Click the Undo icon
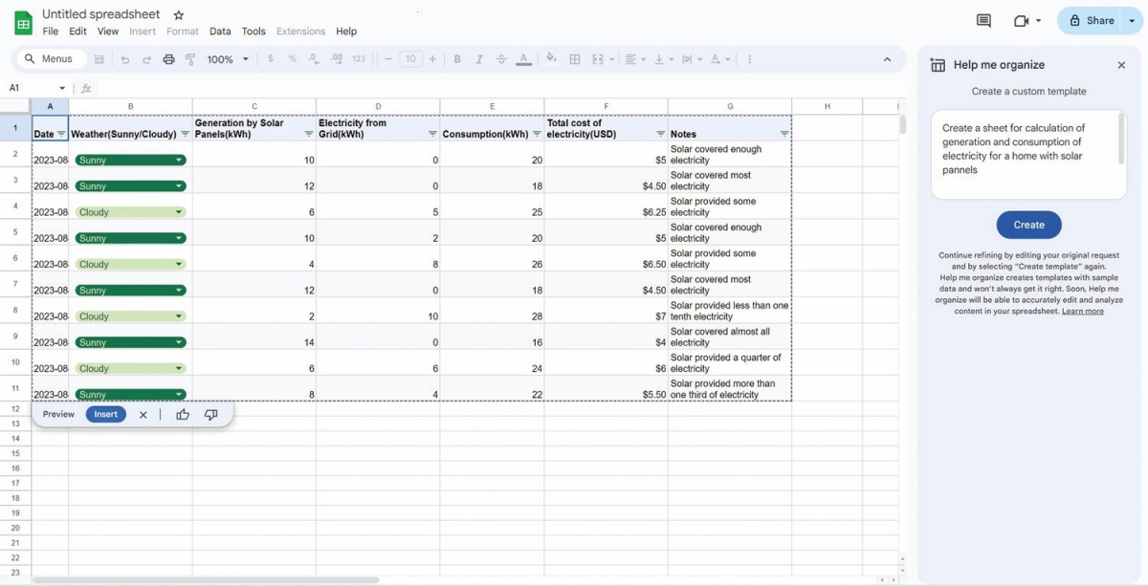 tap(124, 59)
